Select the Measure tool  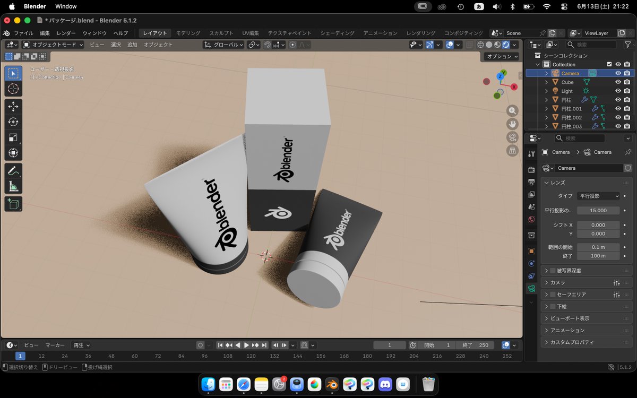[13, 186]
